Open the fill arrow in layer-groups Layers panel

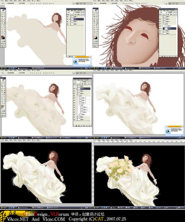coord(90,84)
